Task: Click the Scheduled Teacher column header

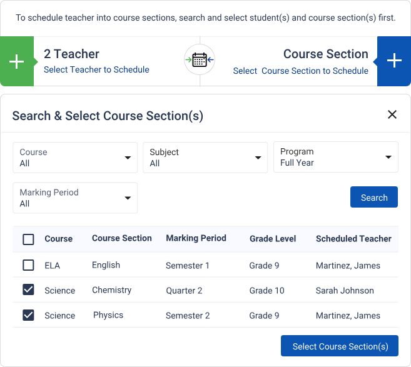Action: coord(353,238)
